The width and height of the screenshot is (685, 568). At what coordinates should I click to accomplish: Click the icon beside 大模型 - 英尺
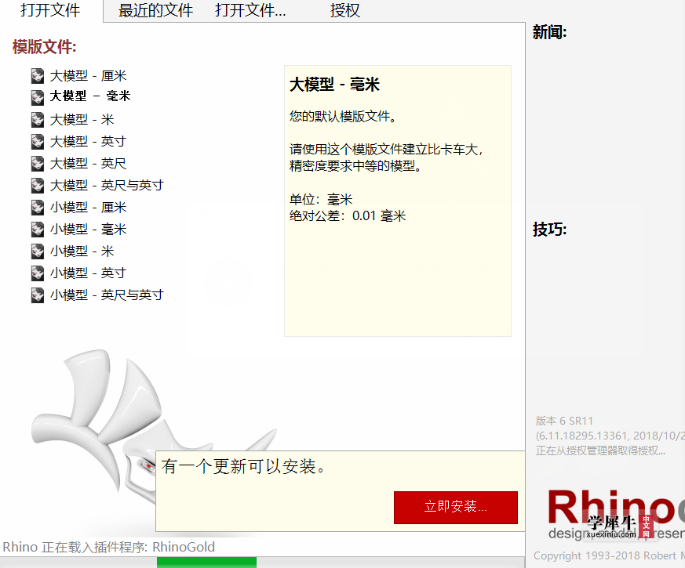point(38,164)
